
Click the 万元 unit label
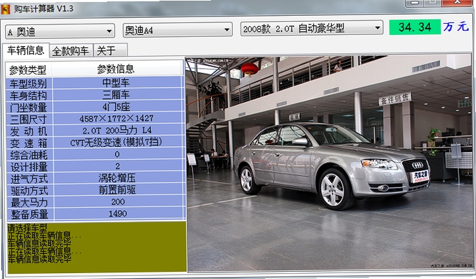456,27
